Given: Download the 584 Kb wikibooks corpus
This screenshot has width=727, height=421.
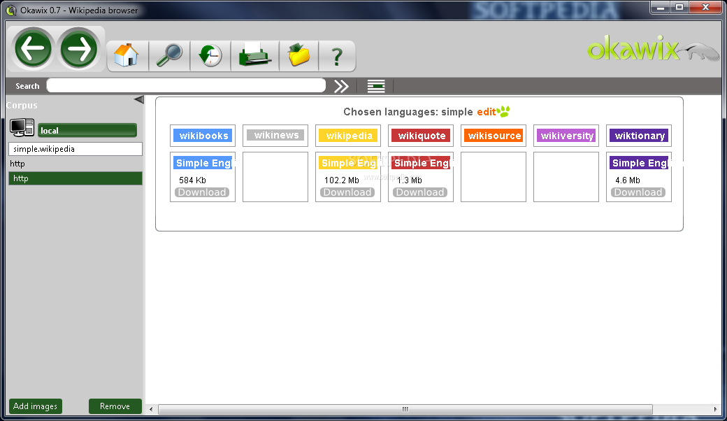Looking at the screenshot, I should click(202, 192).
